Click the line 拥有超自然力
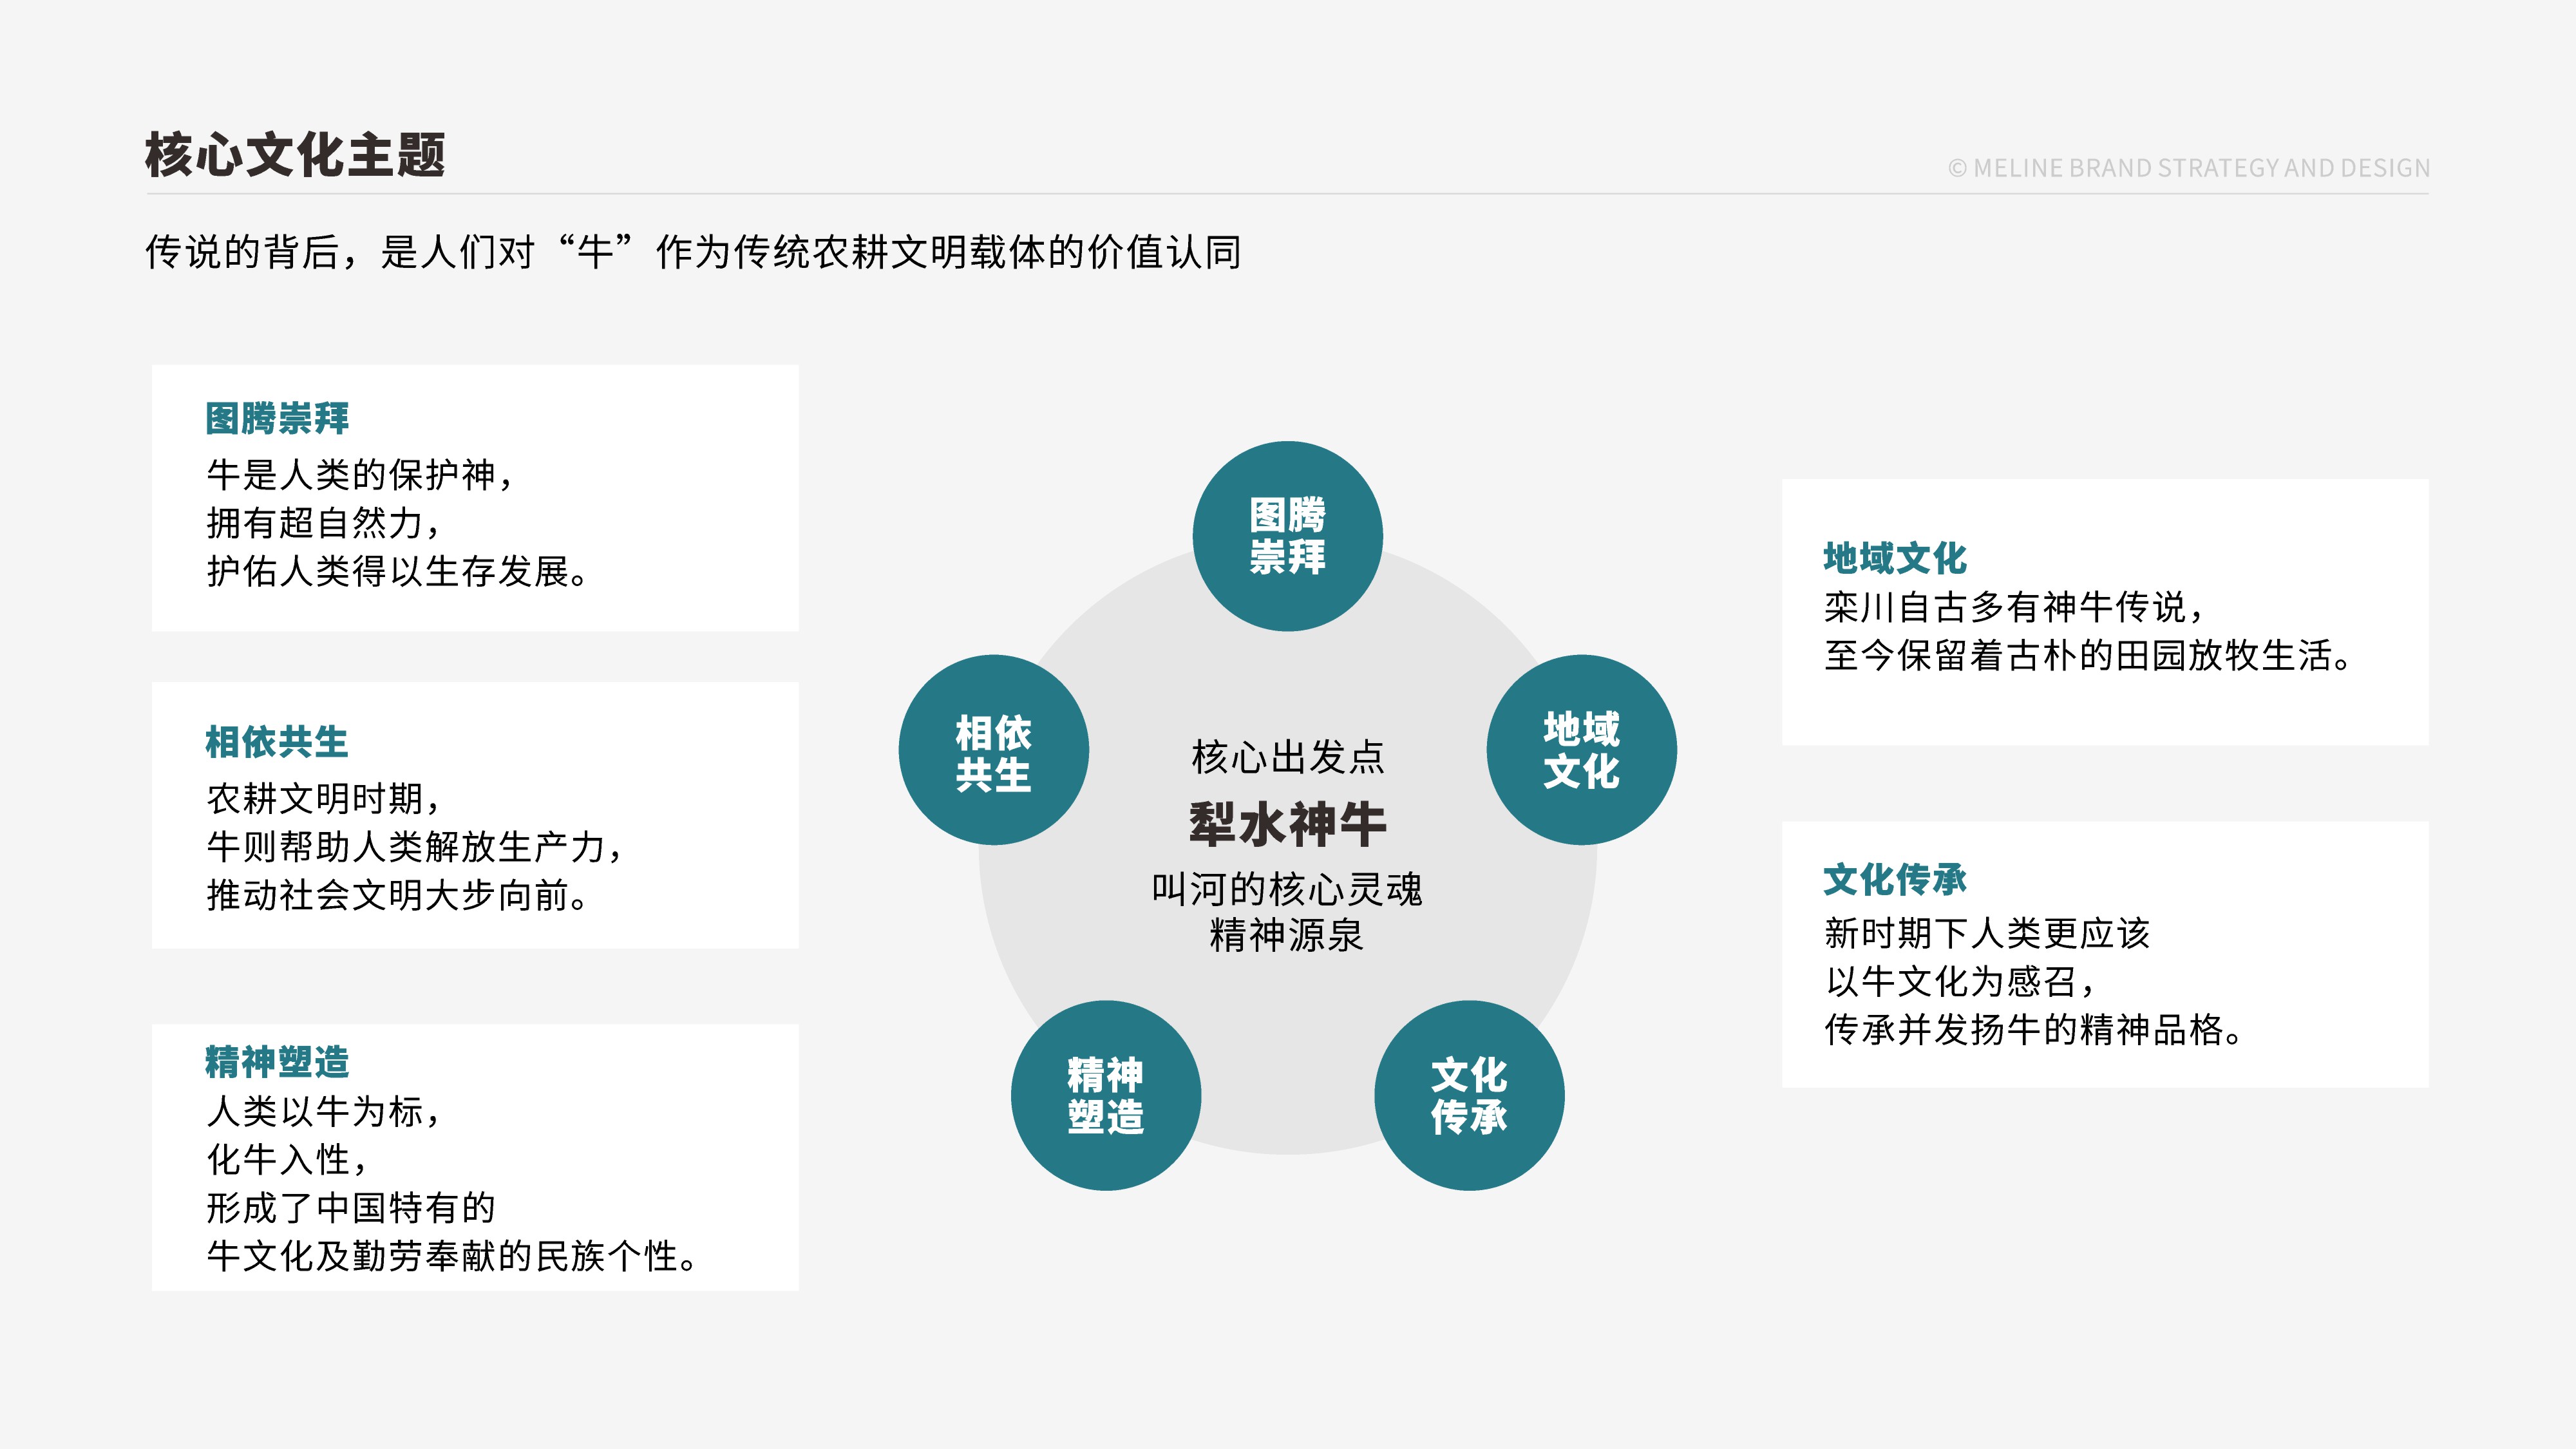2576x1449 pixels. 324,523
